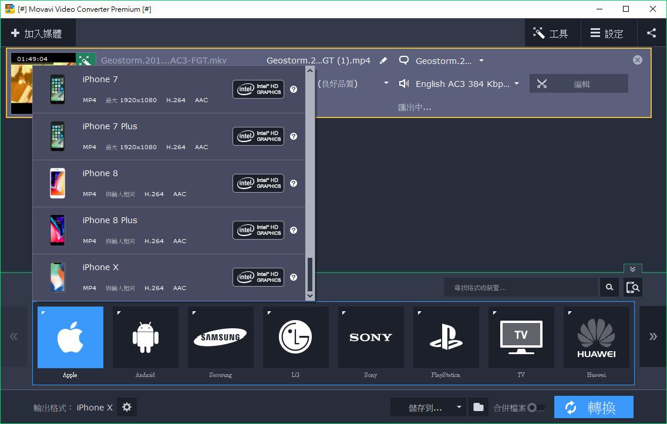The image size is (667, 424).
Task: Click the Edit button with scissors icon
Action: tap(578, 84)
